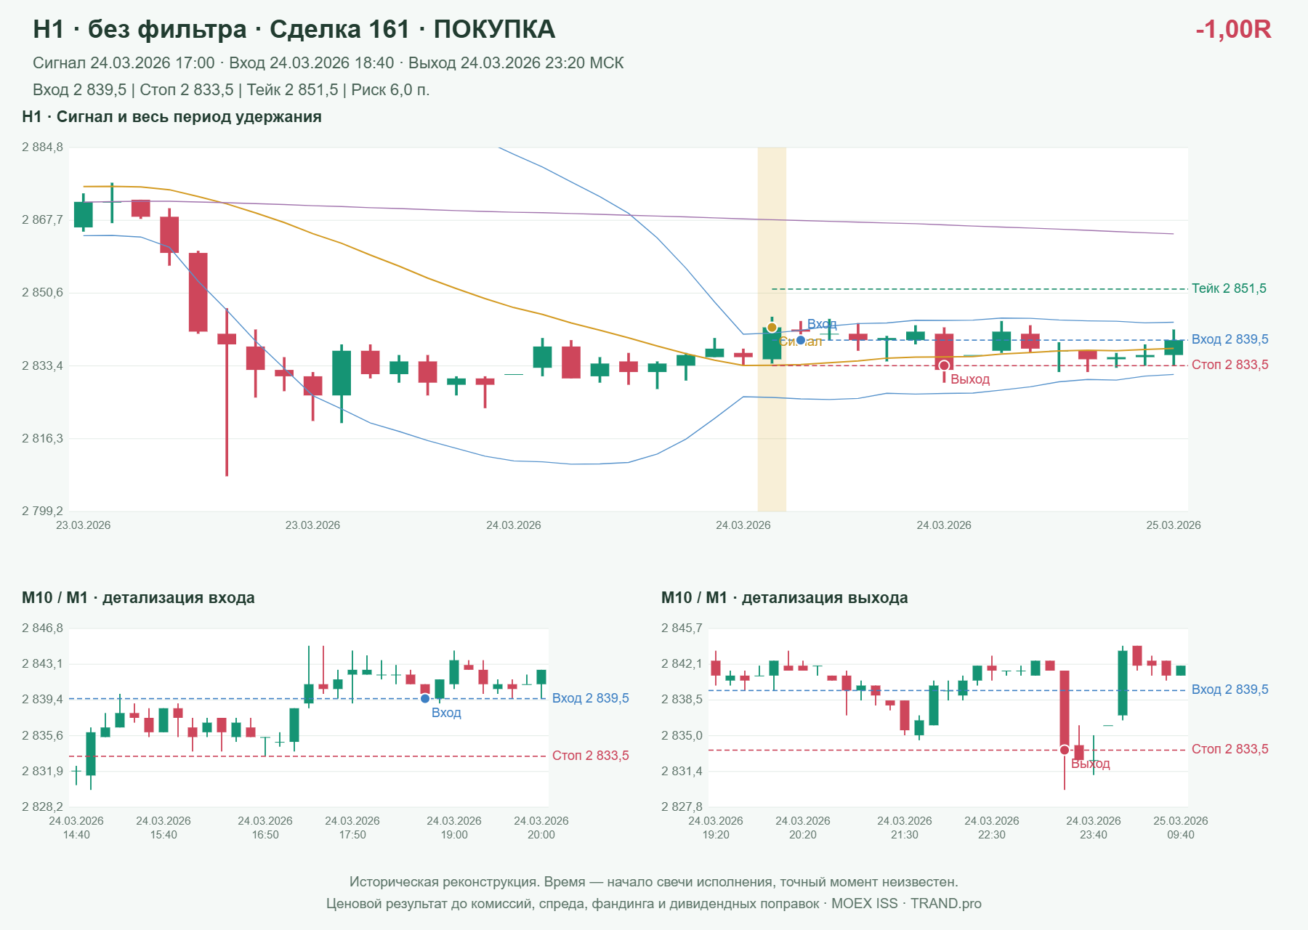Click 'Вход 2 839,5' label beside the H1 chart
The height and width of the screenshot is (930, 1308).
1230,339
